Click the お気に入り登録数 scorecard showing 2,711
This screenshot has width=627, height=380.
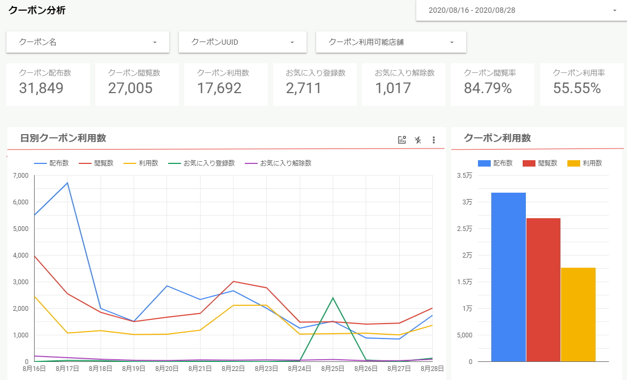tap(315, 85)
